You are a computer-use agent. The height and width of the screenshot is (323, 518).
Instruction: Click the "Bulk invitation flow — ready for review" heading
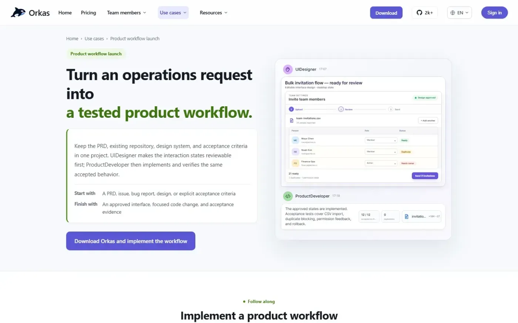(x=324, y=83)
